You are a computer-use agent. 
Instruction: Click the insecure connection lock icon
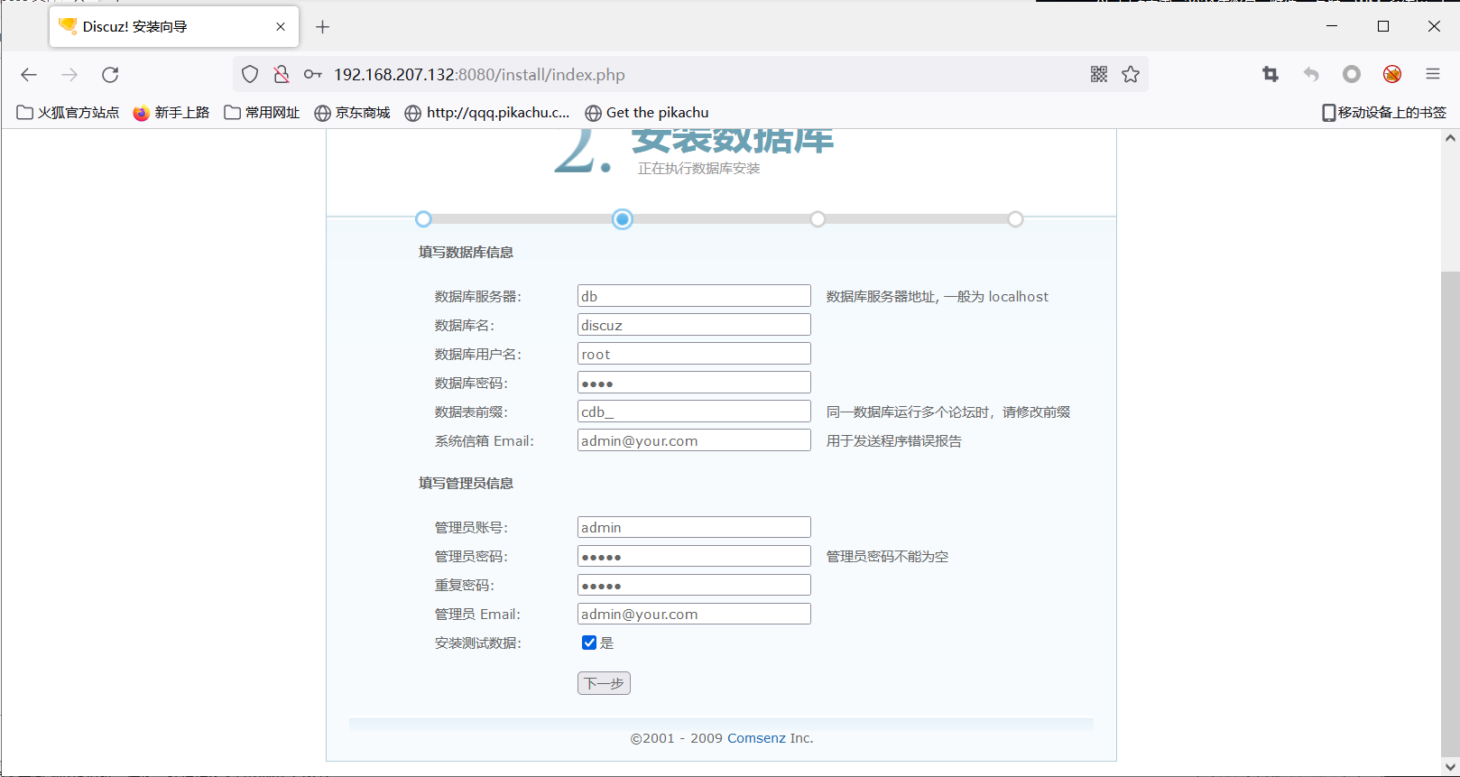[x=282, y=75]
